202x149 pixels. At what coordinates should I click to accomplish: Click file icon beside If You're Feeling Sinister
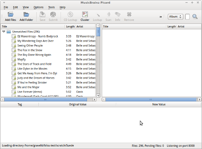tap(14, 82)
